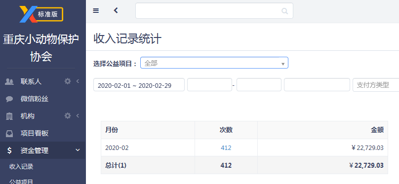Click the gear icon next to 机构
The width and height of the screenshot is (399, 184).
[68, 116]
